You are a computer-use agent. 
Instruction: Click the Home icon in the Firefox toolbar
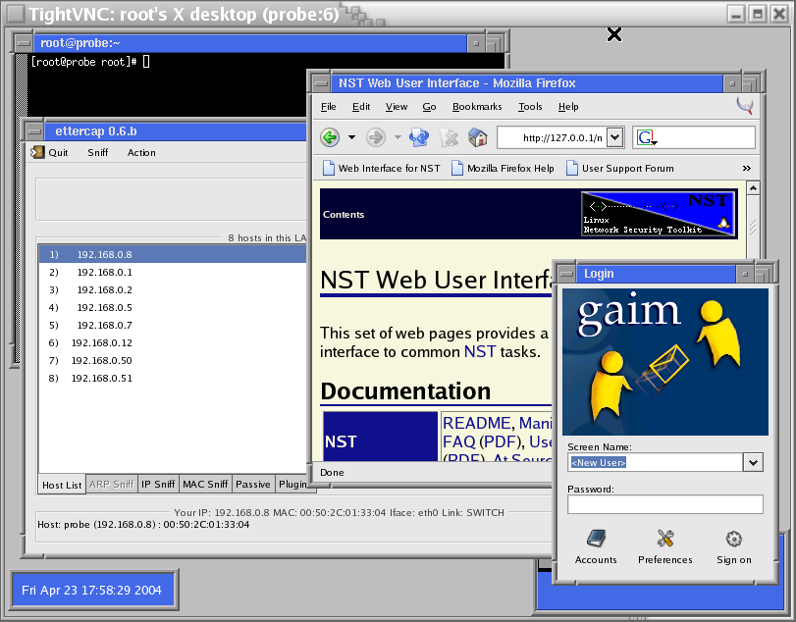pyautogui.click(x=478, y=137)
